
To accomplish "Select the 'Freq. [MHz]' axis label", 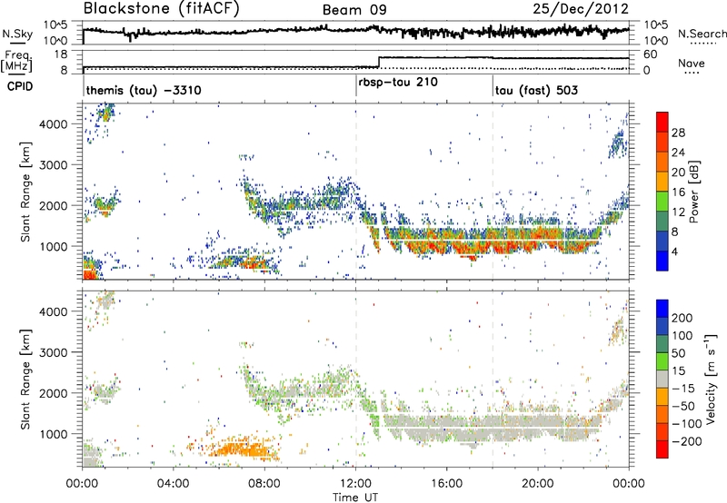I will [17, 62].
